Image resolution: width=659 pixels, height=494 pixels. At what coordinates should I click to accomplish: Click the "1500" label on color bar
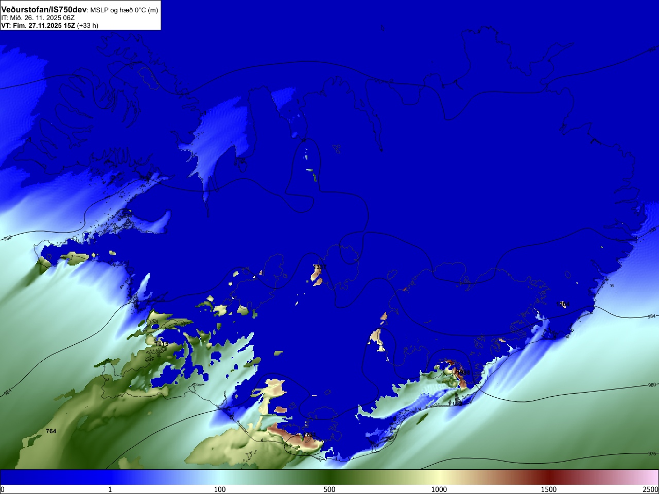[x=549, y=489]
